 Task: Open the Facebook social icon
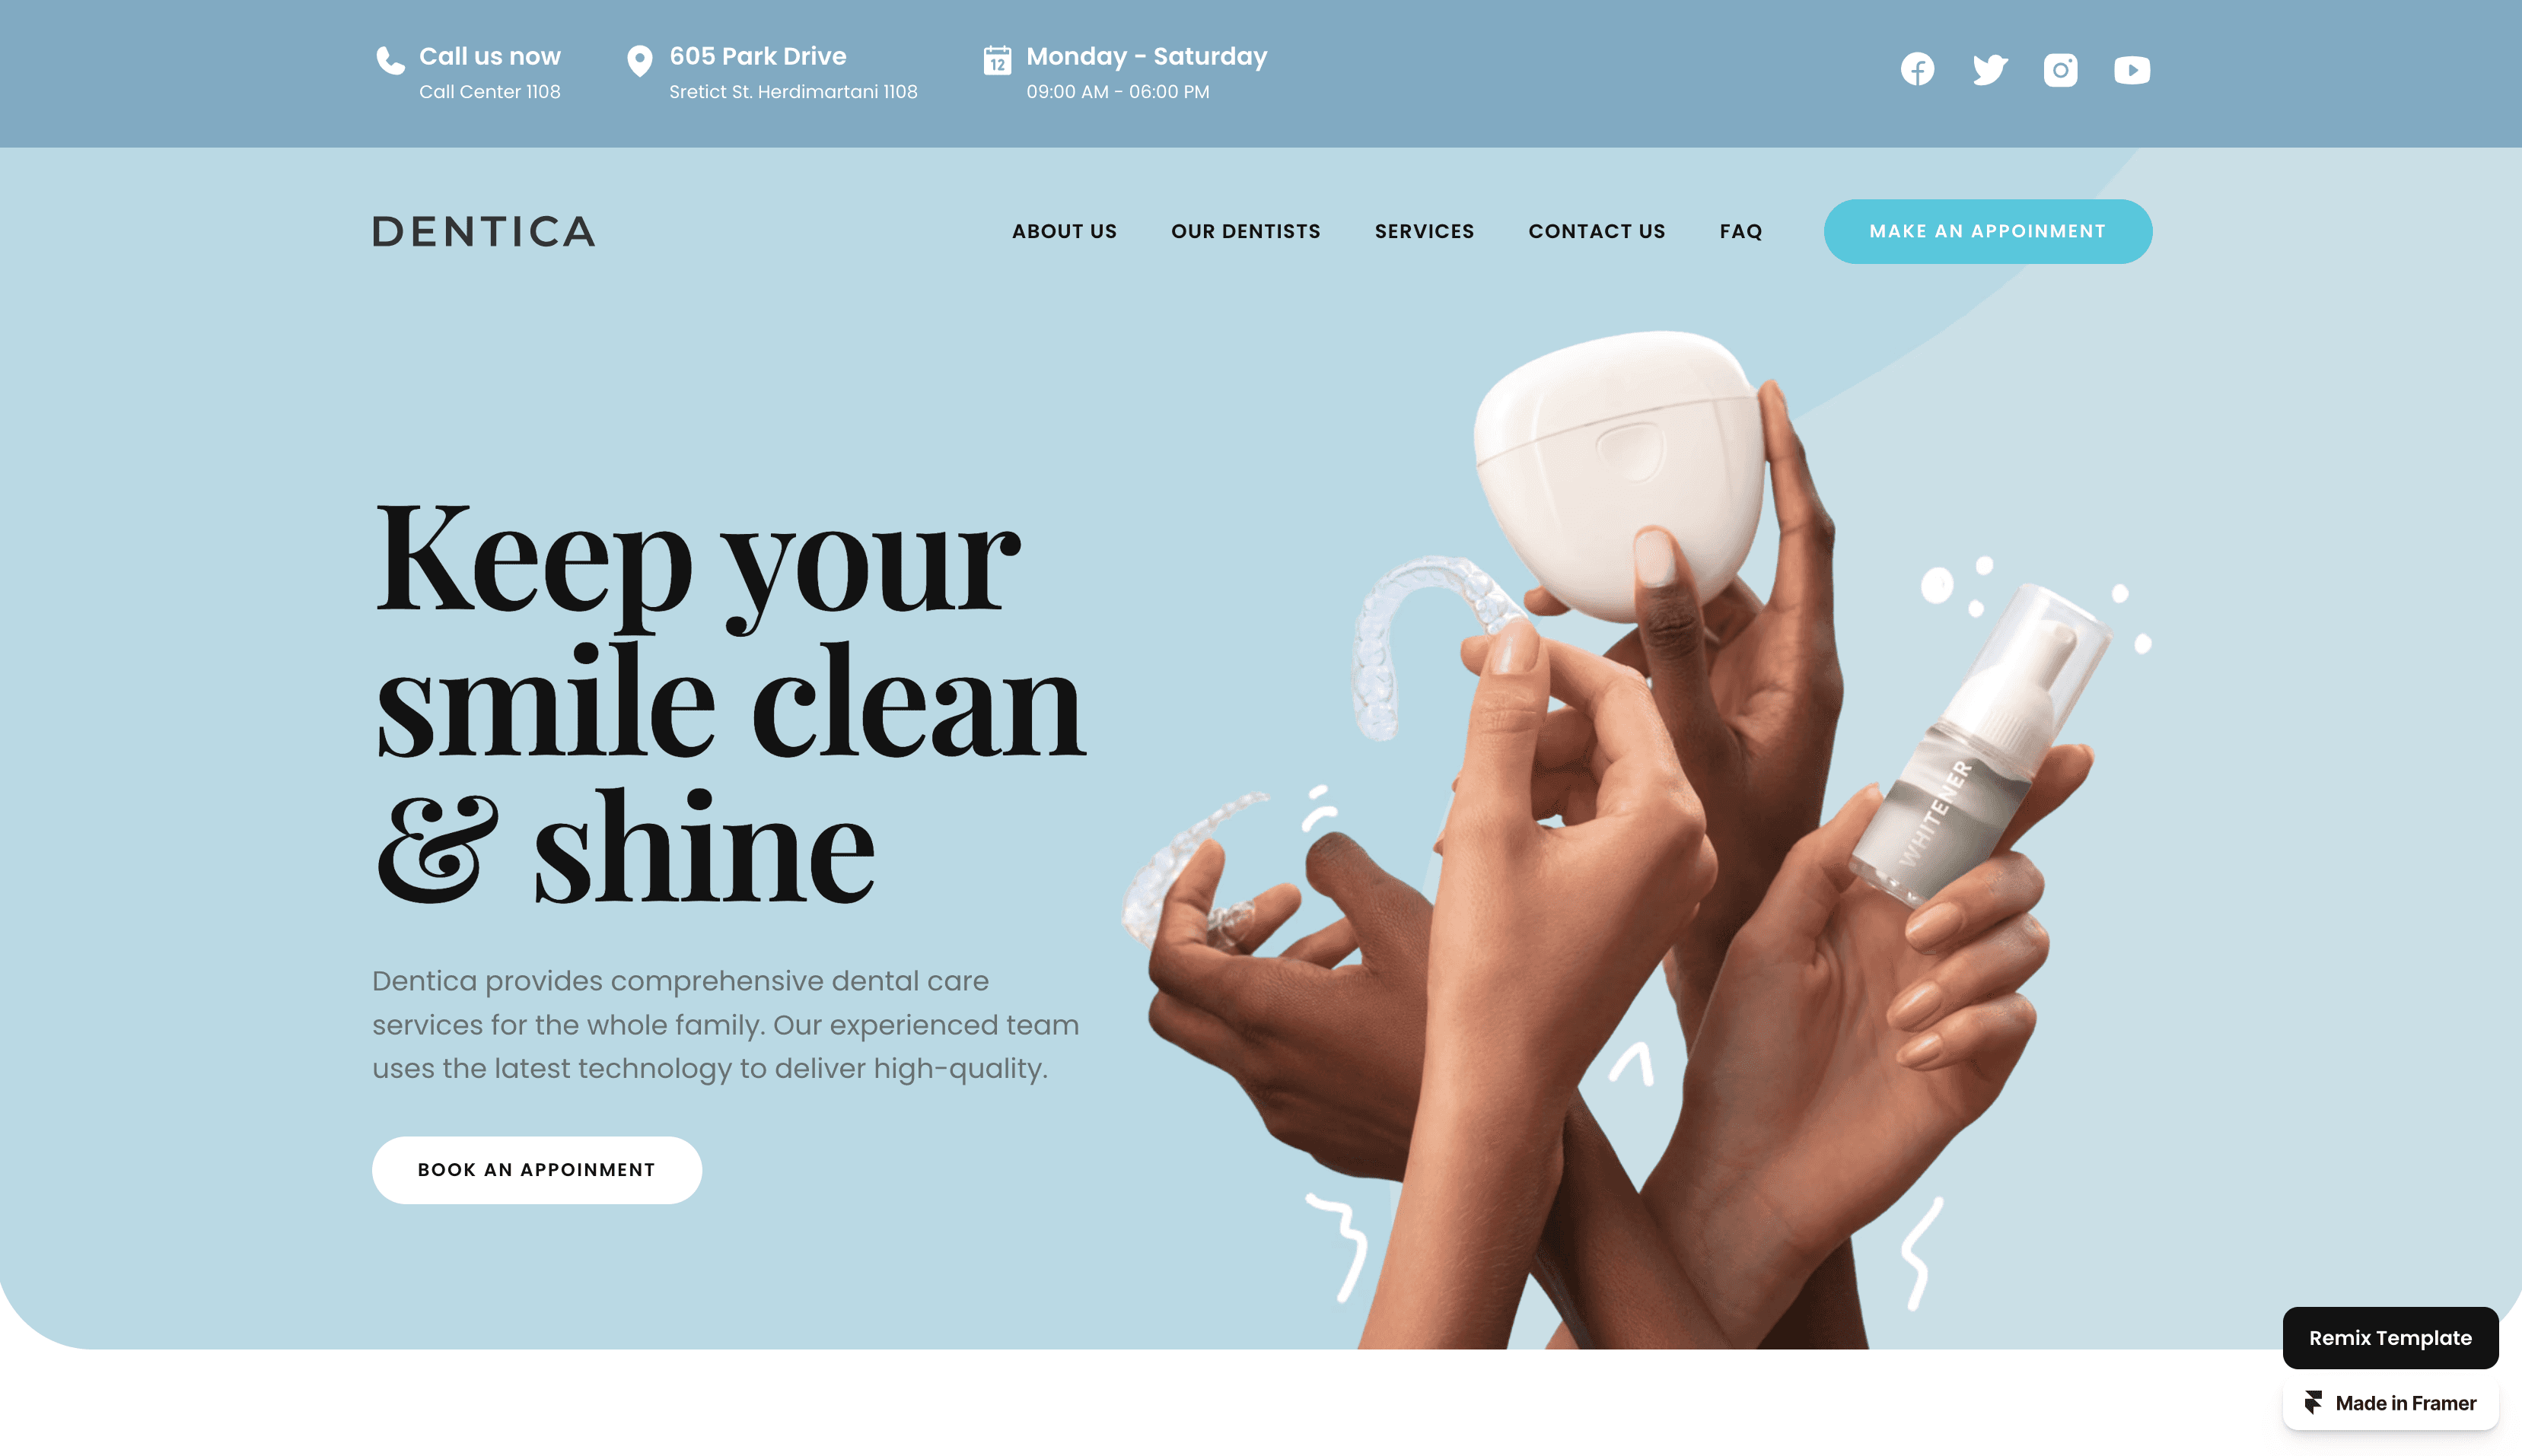click(x=1917, y=70)
